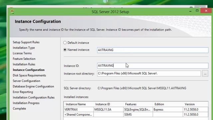
Task: Maximize the SQL Server 2012 Setup window
Action: [x=197, y=11]
